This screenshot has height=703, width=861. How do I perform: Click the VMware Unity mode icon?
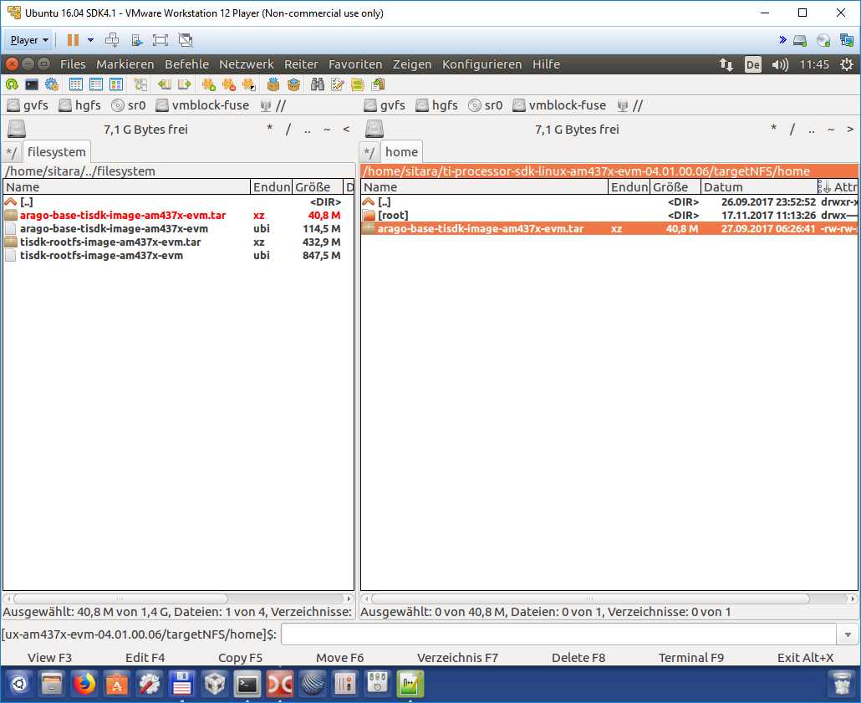[x=186, y=39]
